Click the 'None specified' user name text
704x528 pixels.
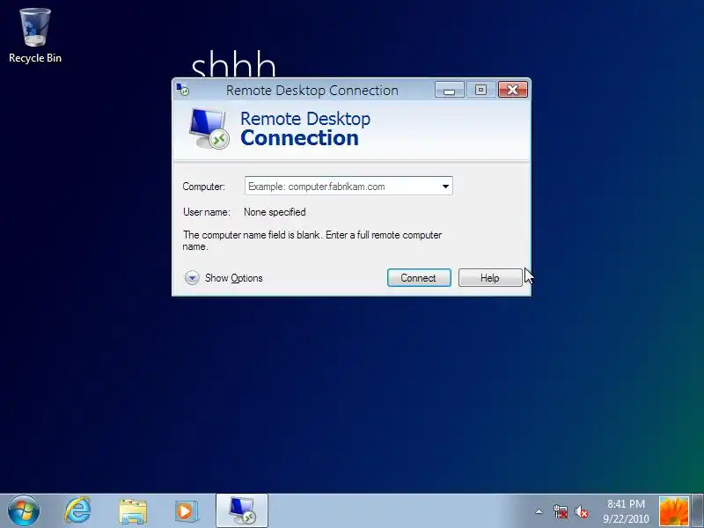(275, 212)
